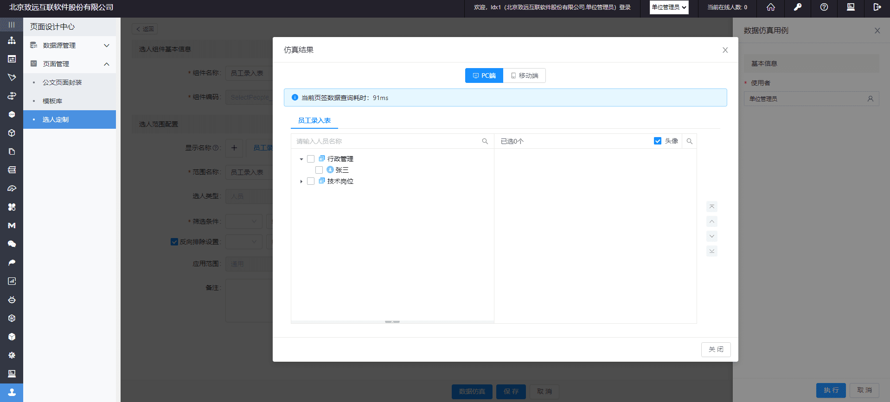This screenshot has height=402, width=890.
Task: Toggle the sidebar collapse handle
Action: coord(12,25)
